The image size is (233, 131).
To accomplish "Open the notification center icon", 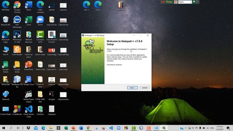I will [x=228, y=128].
